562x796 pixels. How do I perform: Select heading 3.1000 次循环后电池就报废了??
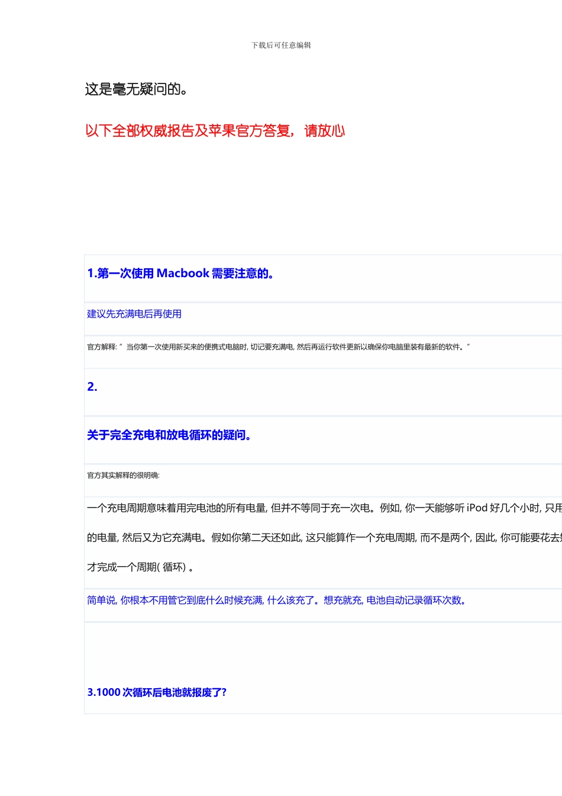(x=157, y=692)
